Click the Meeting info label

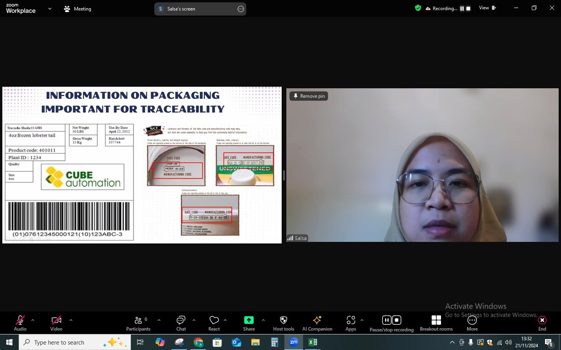[78, 9]
